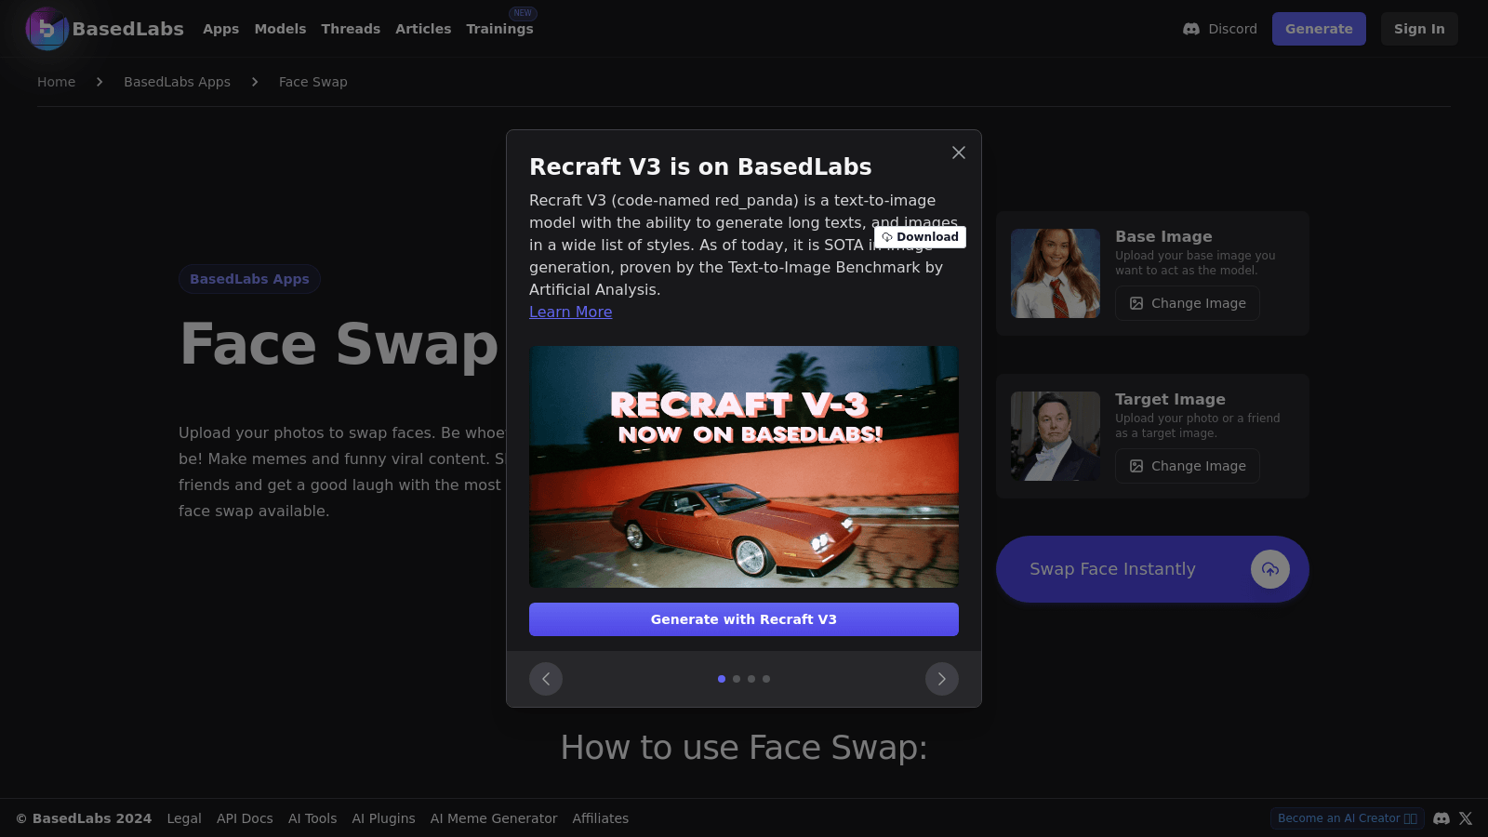This screenshot has width=1488, height=837.
Task: Open the Articles menu item
Action: 423,29
